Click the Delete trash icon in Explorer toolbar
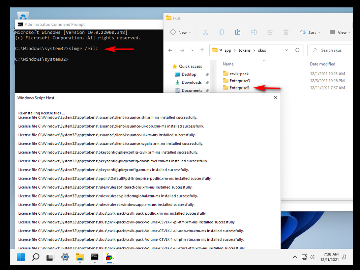The height and width of the screenshot is (270, 360). click(286, 32)
